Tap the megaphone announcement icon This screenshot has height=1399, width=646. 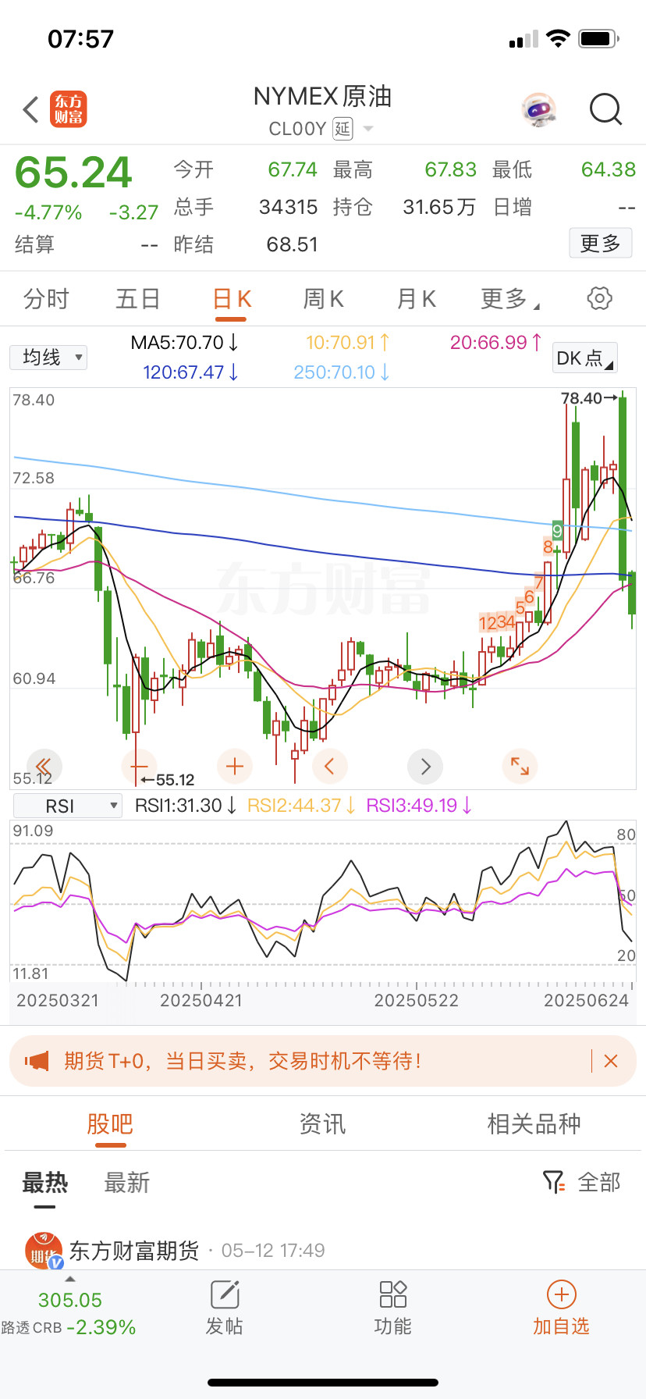coord(37,1061)
